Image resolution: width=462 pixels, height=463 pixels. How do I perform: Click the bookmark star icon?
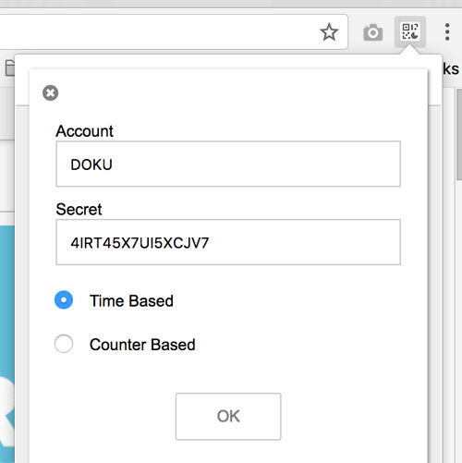point(329,32)
